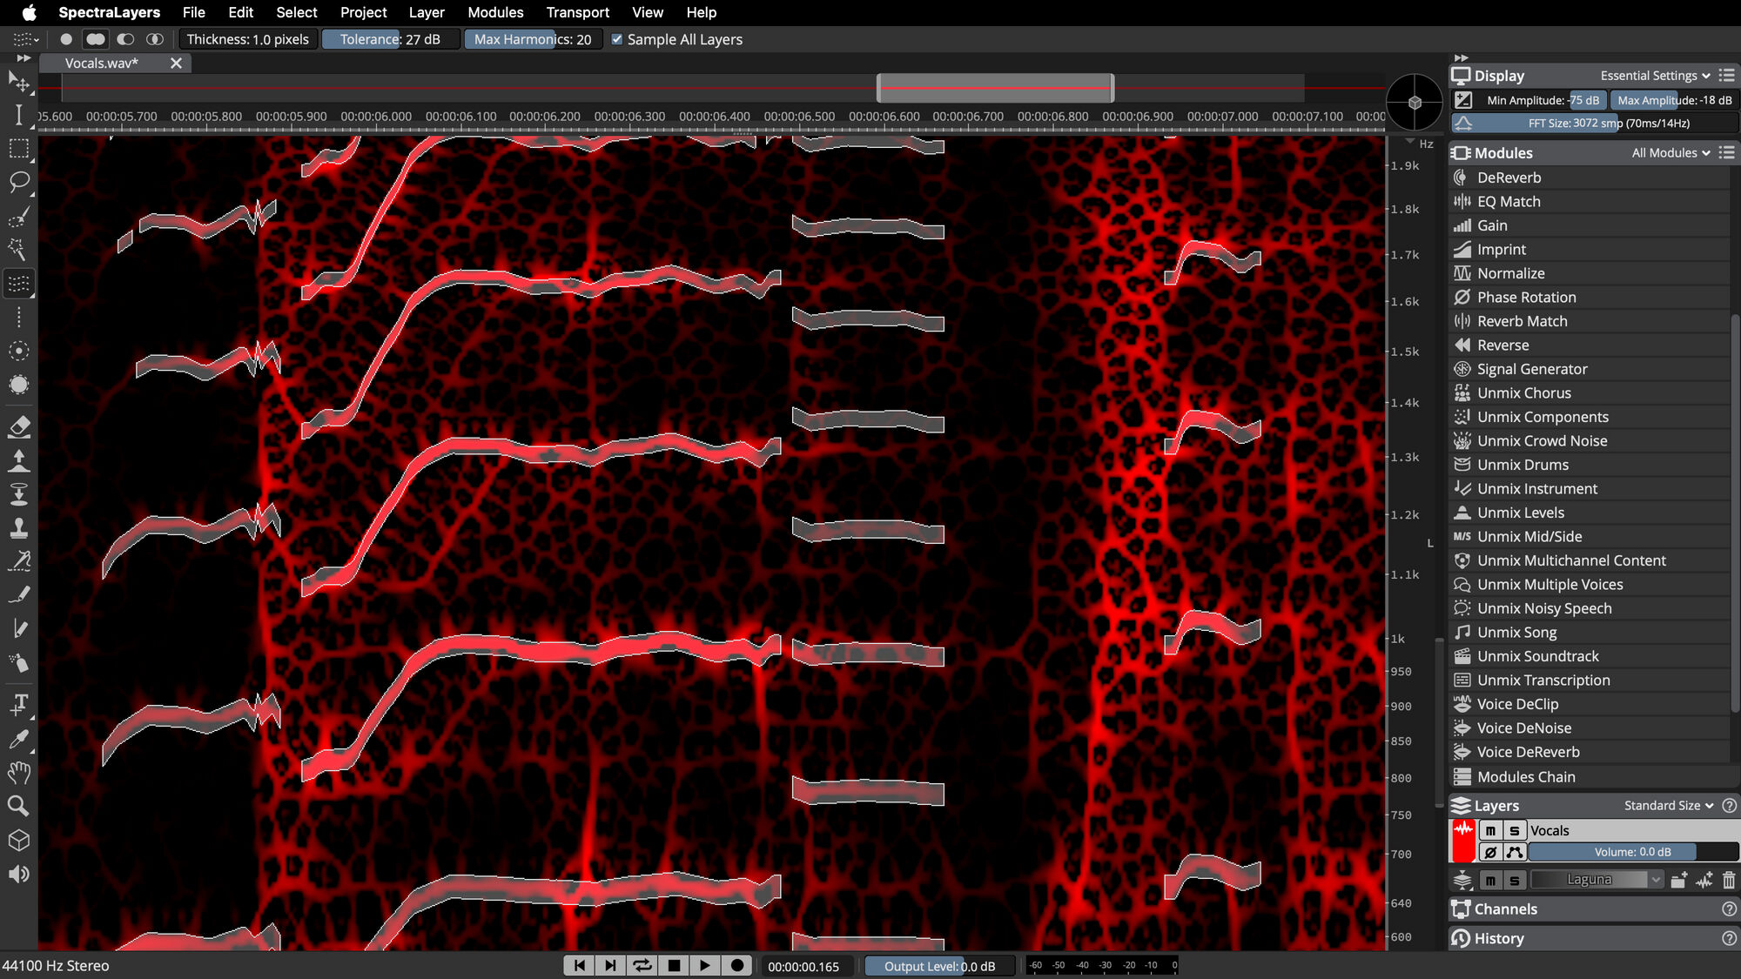Toggle mute for all layers next to Laguna
The width and height of the screenshot is (1741, 979).
[1491, 880]
